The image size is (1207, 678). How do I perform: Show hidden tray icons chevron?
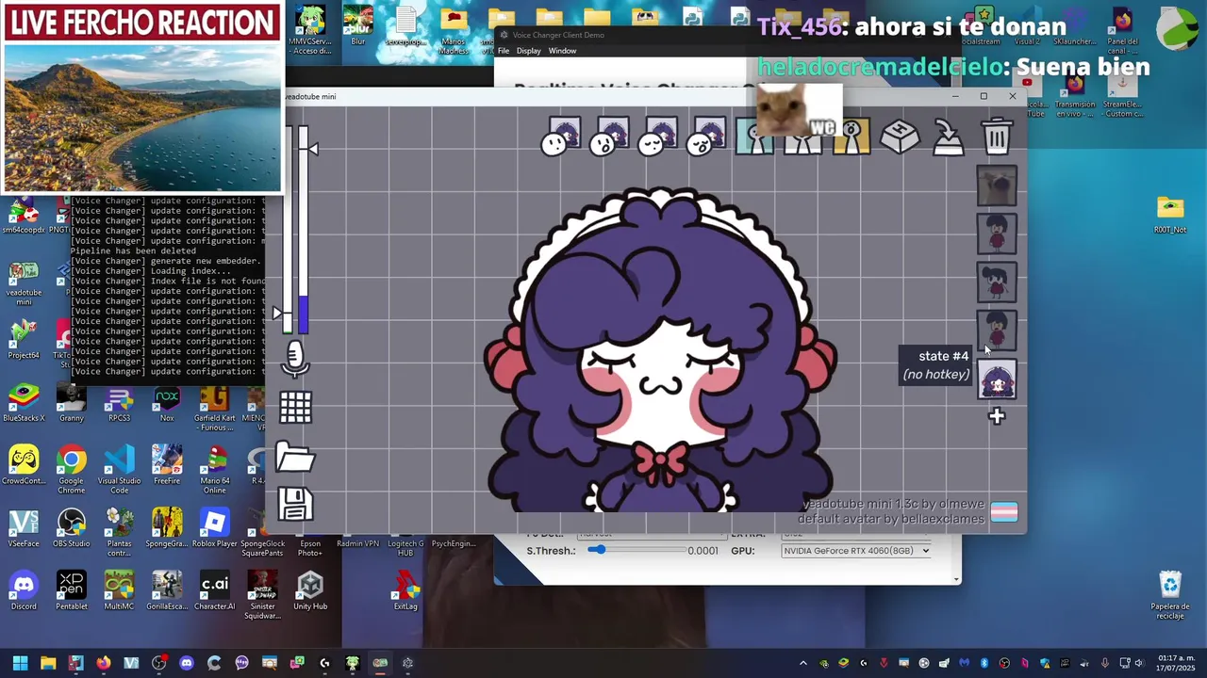pos(803,663)
